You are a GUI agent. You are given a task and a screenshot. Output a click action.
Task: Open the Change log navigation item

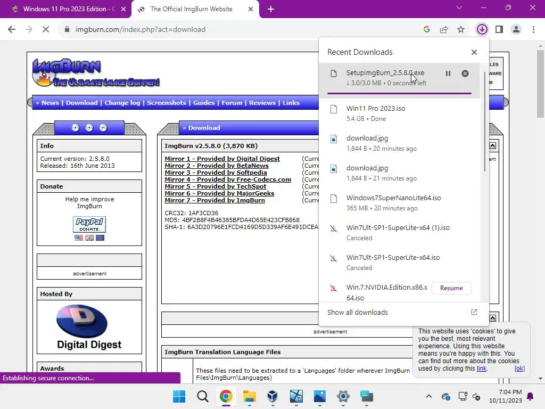click(x=122, y=103)
